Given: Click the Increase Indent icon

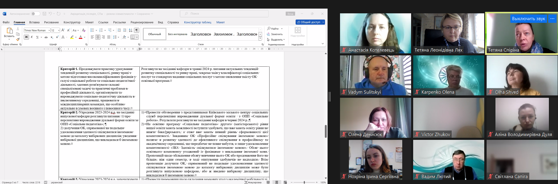Looking at the screenshot, I should pyautogui.click(x=125, y=30).
